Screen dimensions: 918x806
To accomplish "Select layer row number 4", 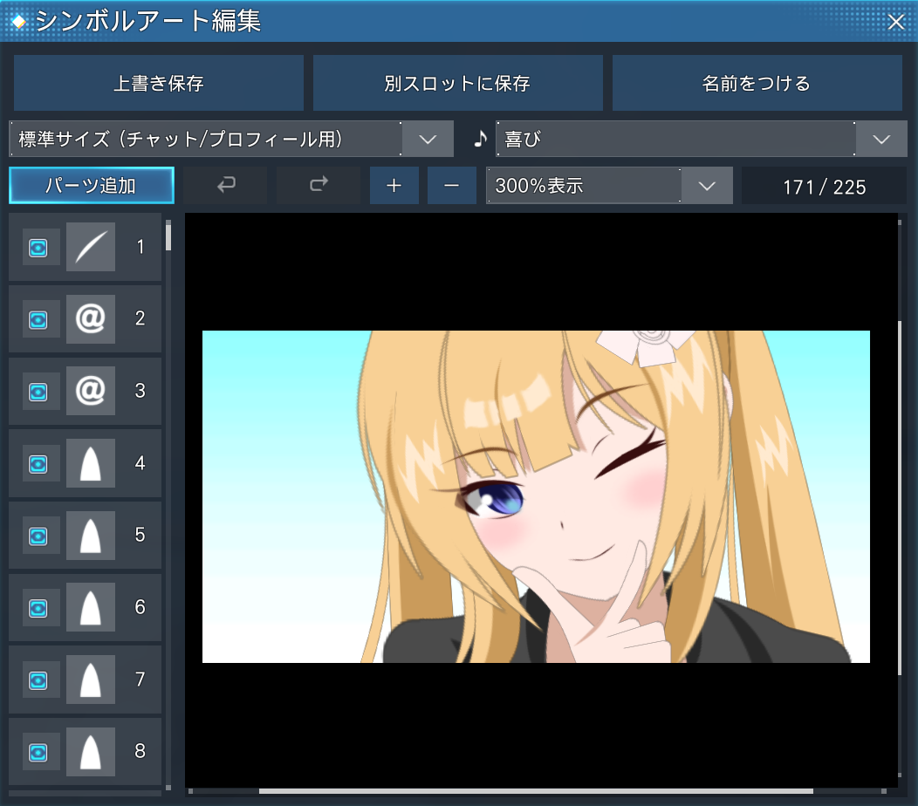I will (x=85, y=463).
